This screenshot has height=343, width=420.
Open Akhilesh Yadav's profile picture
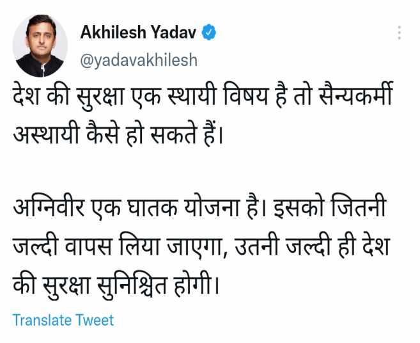point(40,46)
